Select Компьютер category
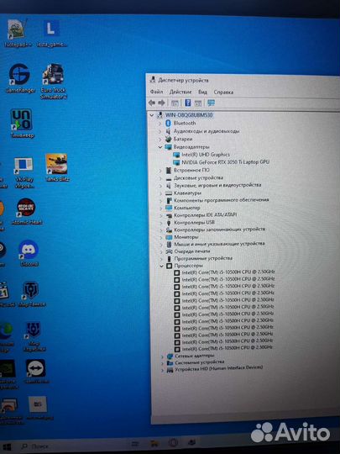The height and width of the screenshot is (454, 340). pyautogui.click(x=186, y=208)
